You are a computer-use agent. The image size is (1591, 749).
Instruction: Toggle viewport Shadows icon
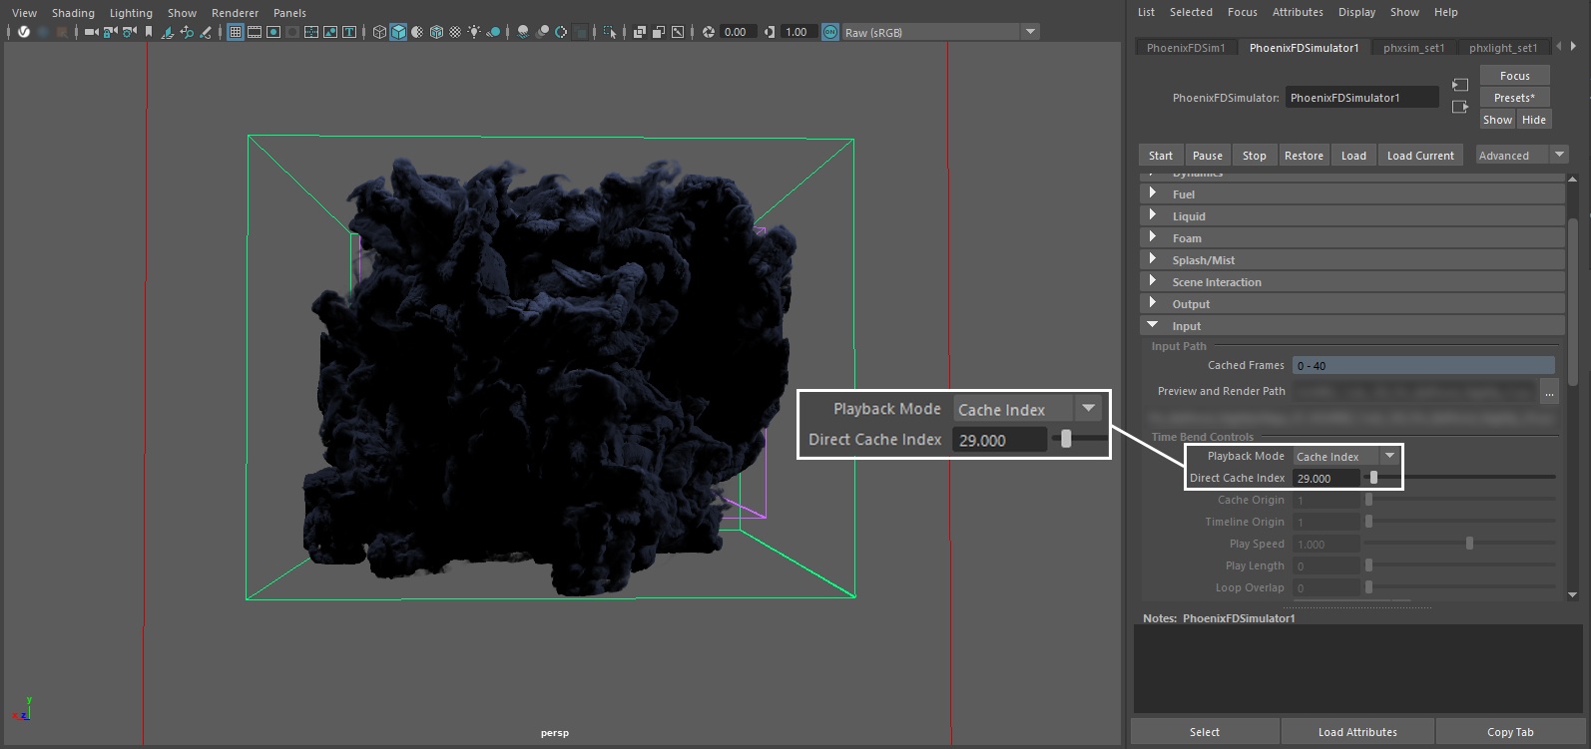[493, 32]
